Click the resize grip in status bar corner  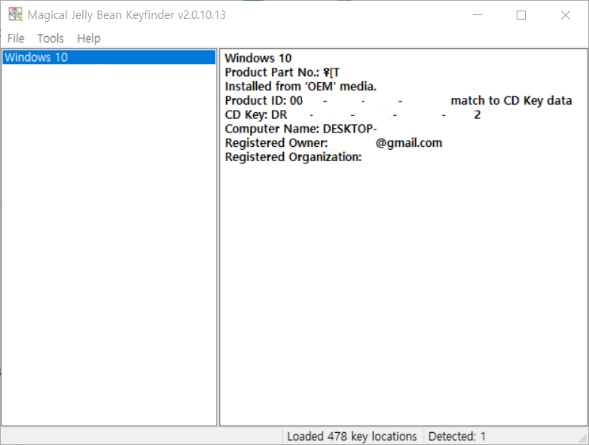[x=584, y=439]
